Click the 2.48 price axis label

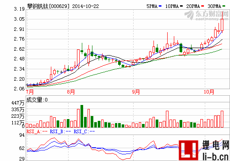pos(19,59)
